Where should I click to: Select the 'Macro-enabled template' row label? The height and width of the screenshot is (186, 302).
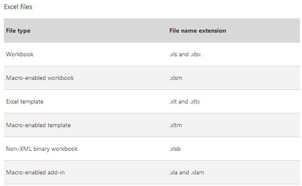click(38, 125)
